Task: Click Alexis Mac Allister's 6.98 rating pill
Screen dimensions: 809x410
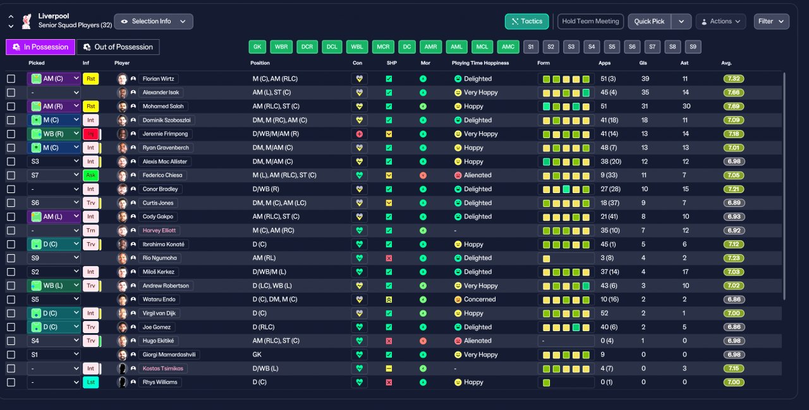Action: tap(734, 161)
